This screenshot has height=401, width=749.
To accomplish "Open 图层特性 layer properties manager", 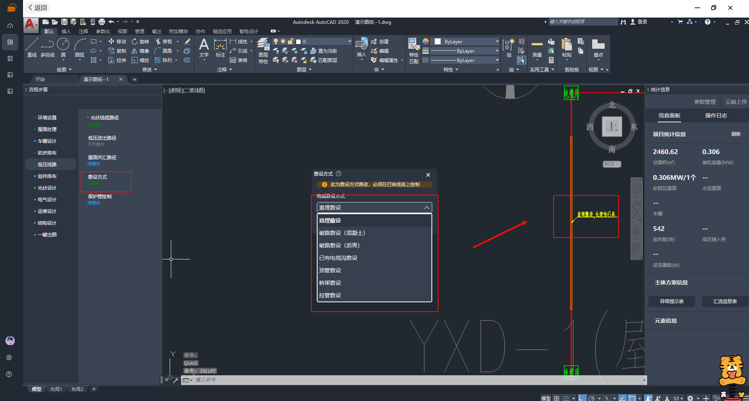I will (x=263, y=51).
